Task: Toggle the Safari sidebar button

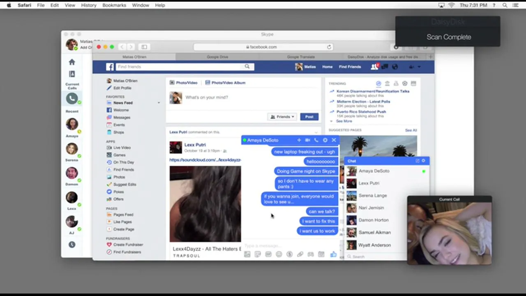Action: pyautogui.click(x=144, y=47)
